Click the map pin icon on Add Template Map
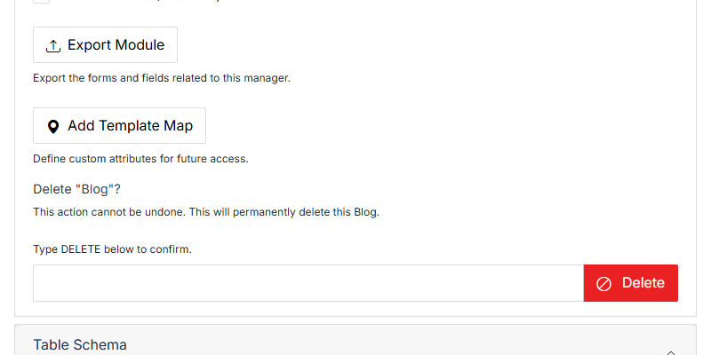711x355 pixels. tap(53, 127)
